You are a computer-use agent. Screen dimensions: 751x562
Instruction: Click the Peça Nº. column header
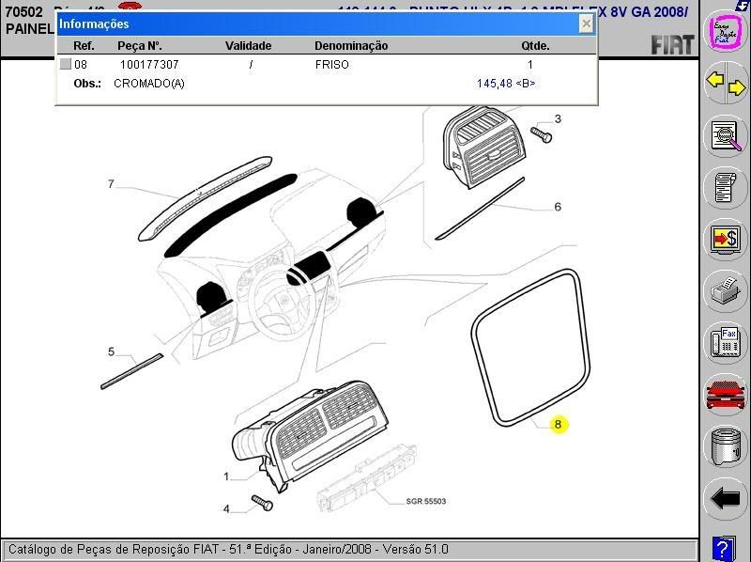[x=139, y=46]
